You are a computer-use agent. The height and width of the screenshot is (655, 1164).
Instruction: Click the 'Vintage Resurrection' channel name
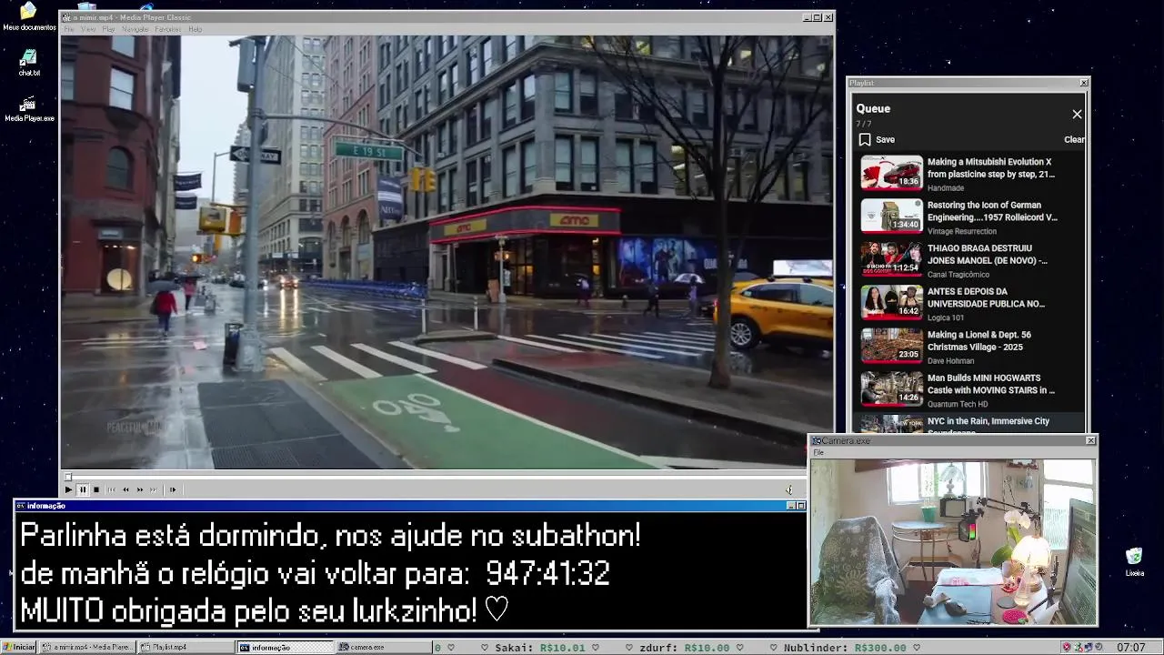coord(961,232)
